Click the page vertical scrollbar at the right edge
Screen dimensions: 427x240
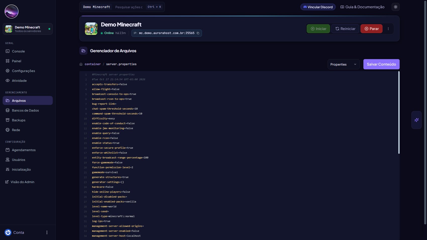click(425, 113)
